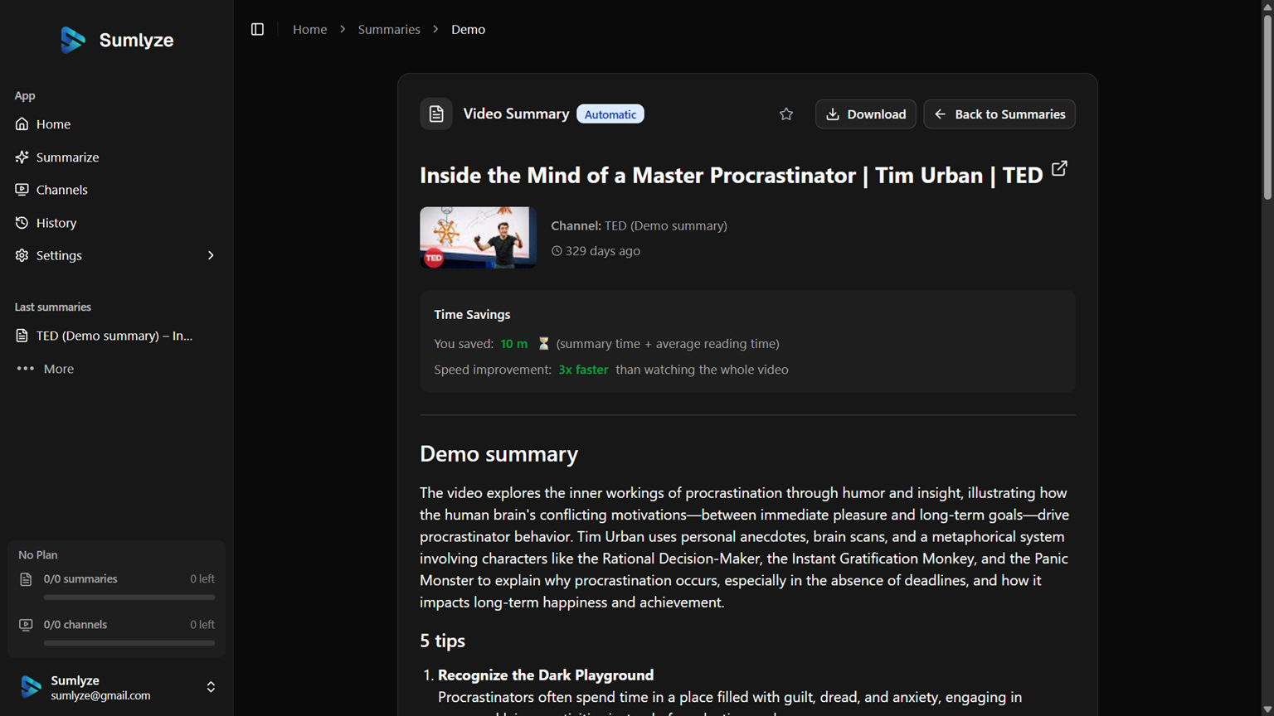
Task: Click the Download button
Action: point(866,114)
